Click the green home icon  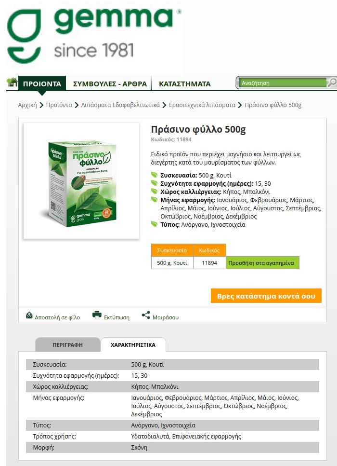tap(12, 82)
